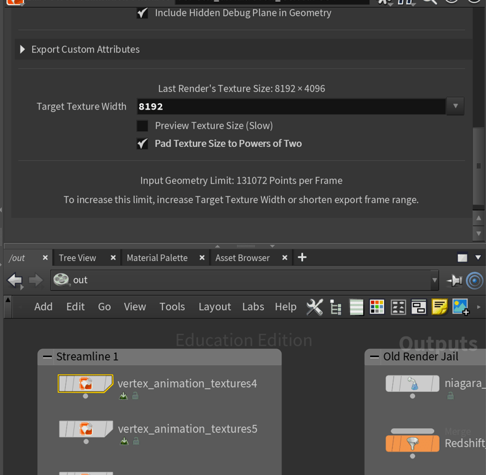Open the Layout menu
Screen dimensions: 486x475
point(215,307)
